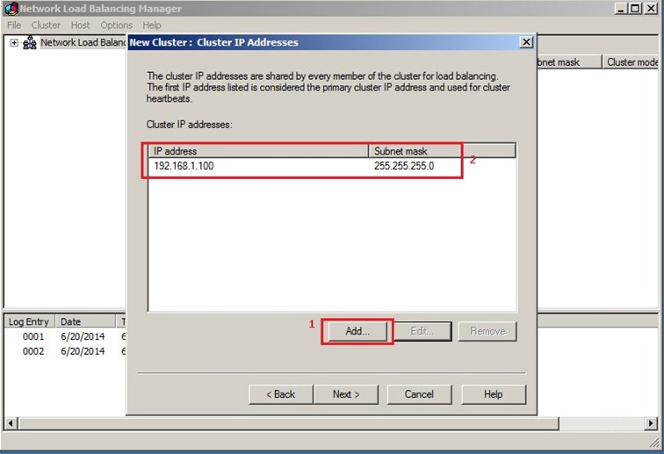Click the horizontal scrollbar right arrow
Screen dimensions: 664x454
point(652,423)
